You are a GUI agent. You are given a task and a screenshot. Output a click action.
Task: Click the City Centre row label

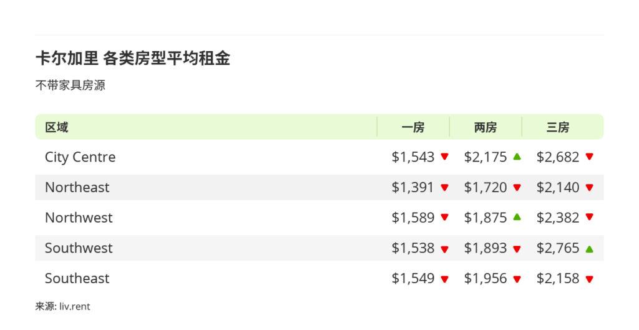[80, 157]
